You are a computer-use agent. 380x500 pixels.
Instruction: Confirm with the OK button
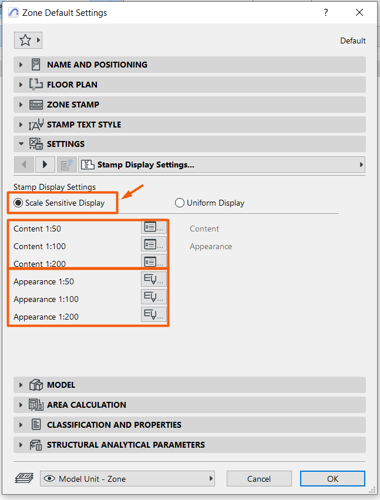click(332, 479)
